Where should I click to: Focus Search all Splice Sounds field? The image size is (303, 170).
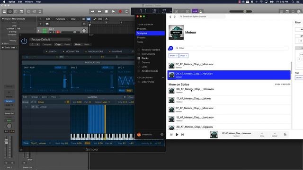(x=202, y=17)
